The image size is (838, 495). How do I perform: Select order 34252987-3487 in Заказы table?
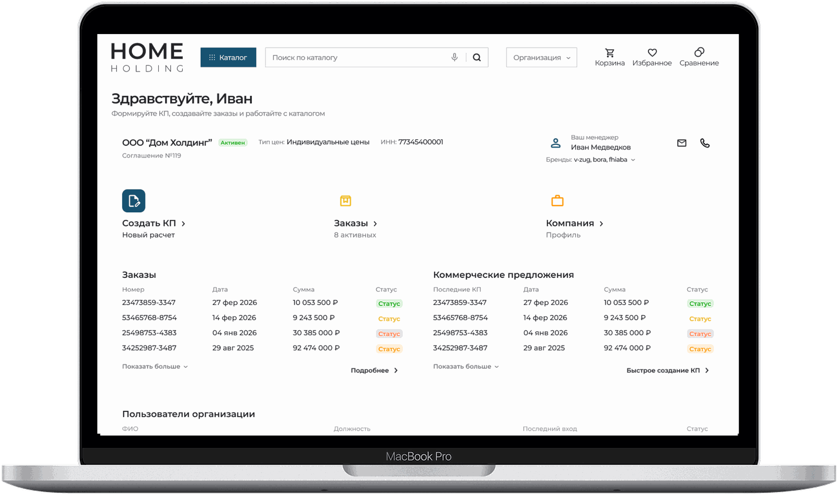(149, 348)
